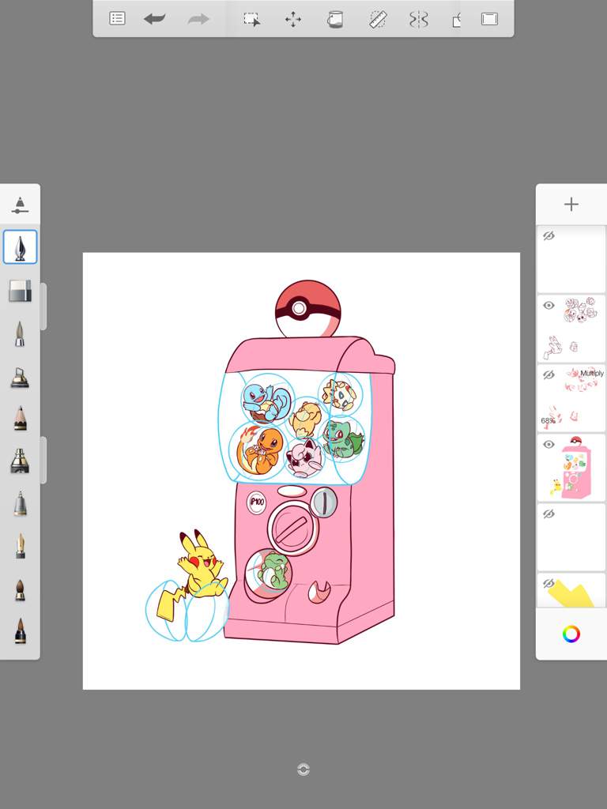Show the empty layer below the gumball layer

[549, 514]
